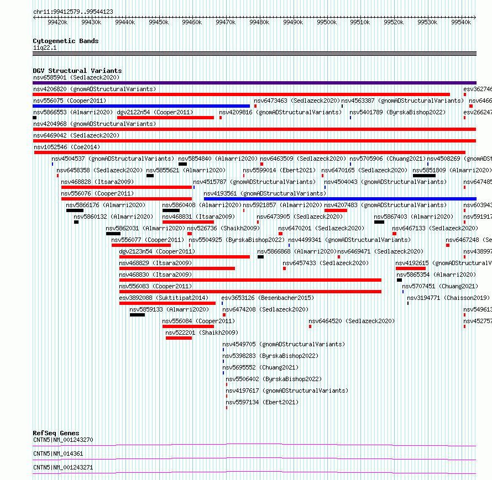The width and height of the screenshot is (492, 480).
Task: Click the red nsv556083 Cooper2011 bar
Action: (x=250, y=292)
